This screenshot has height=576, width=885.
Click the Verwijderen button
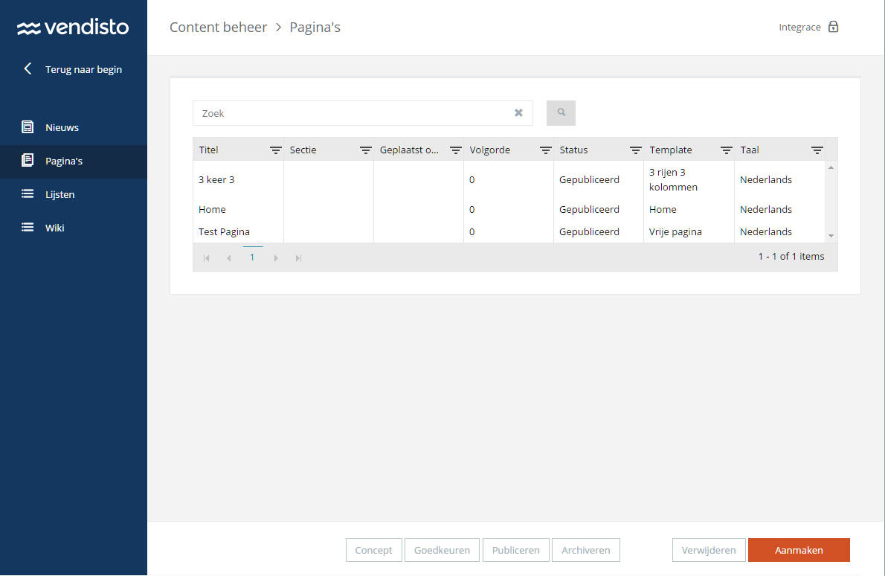[x=709, y=551]
